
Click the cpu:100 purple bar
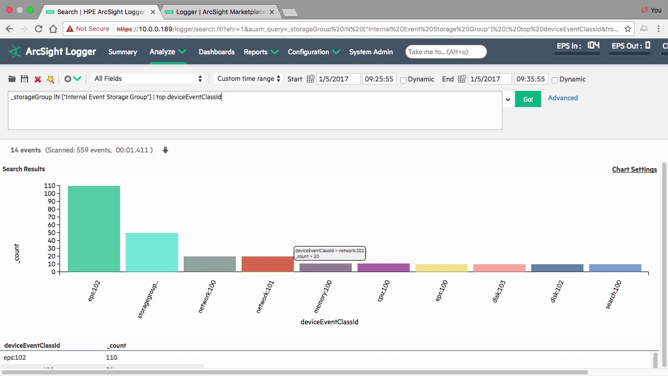point(384,267)
